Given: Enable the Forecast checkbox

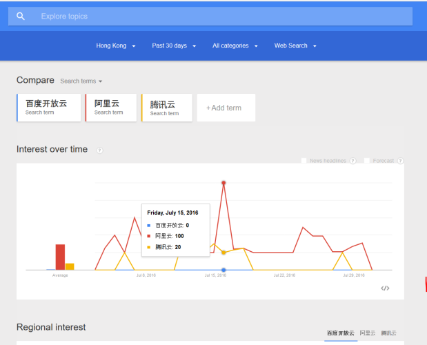Looking at the screenshot, I should 367,161.
